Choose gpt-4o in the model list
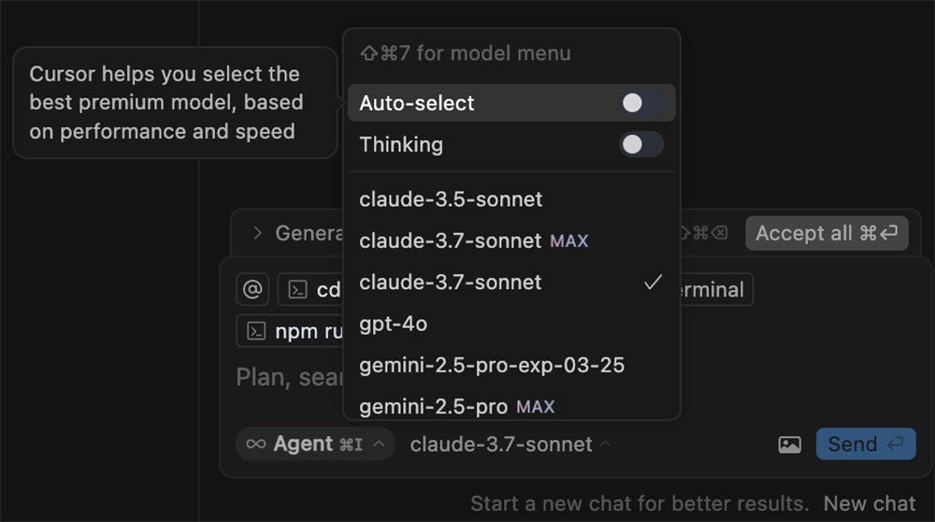This screenshot has width=935, height=522. (393, 324)
